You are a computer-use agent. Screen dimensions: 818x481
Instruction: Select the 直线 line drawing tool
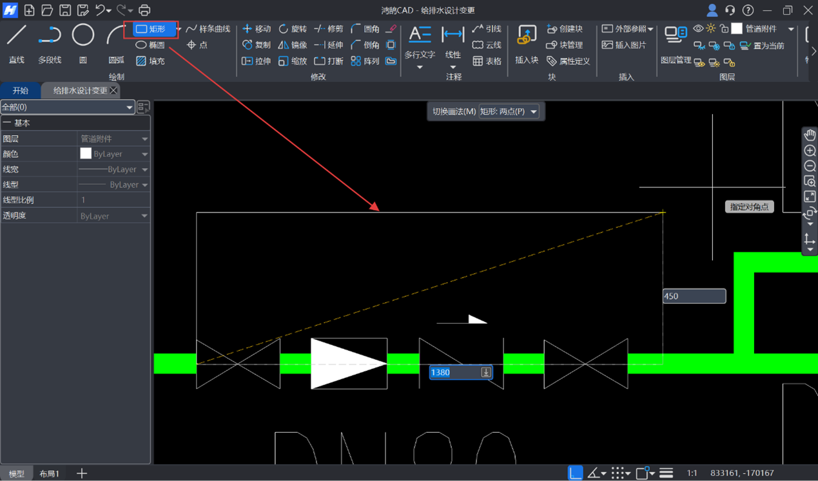click(17, 43)
